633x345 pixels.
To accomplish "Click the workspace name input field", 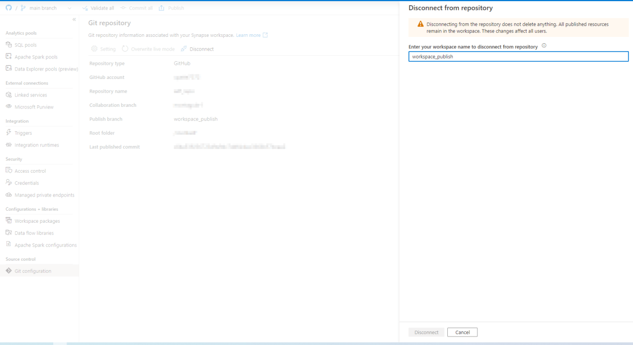I will click(x=519, y=57).
